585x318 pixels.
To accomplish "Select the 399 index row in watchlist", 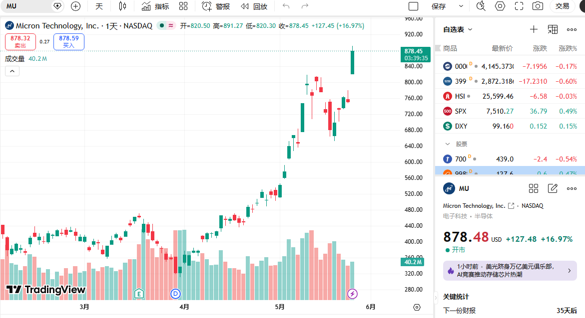I will [x=510, y=81].
